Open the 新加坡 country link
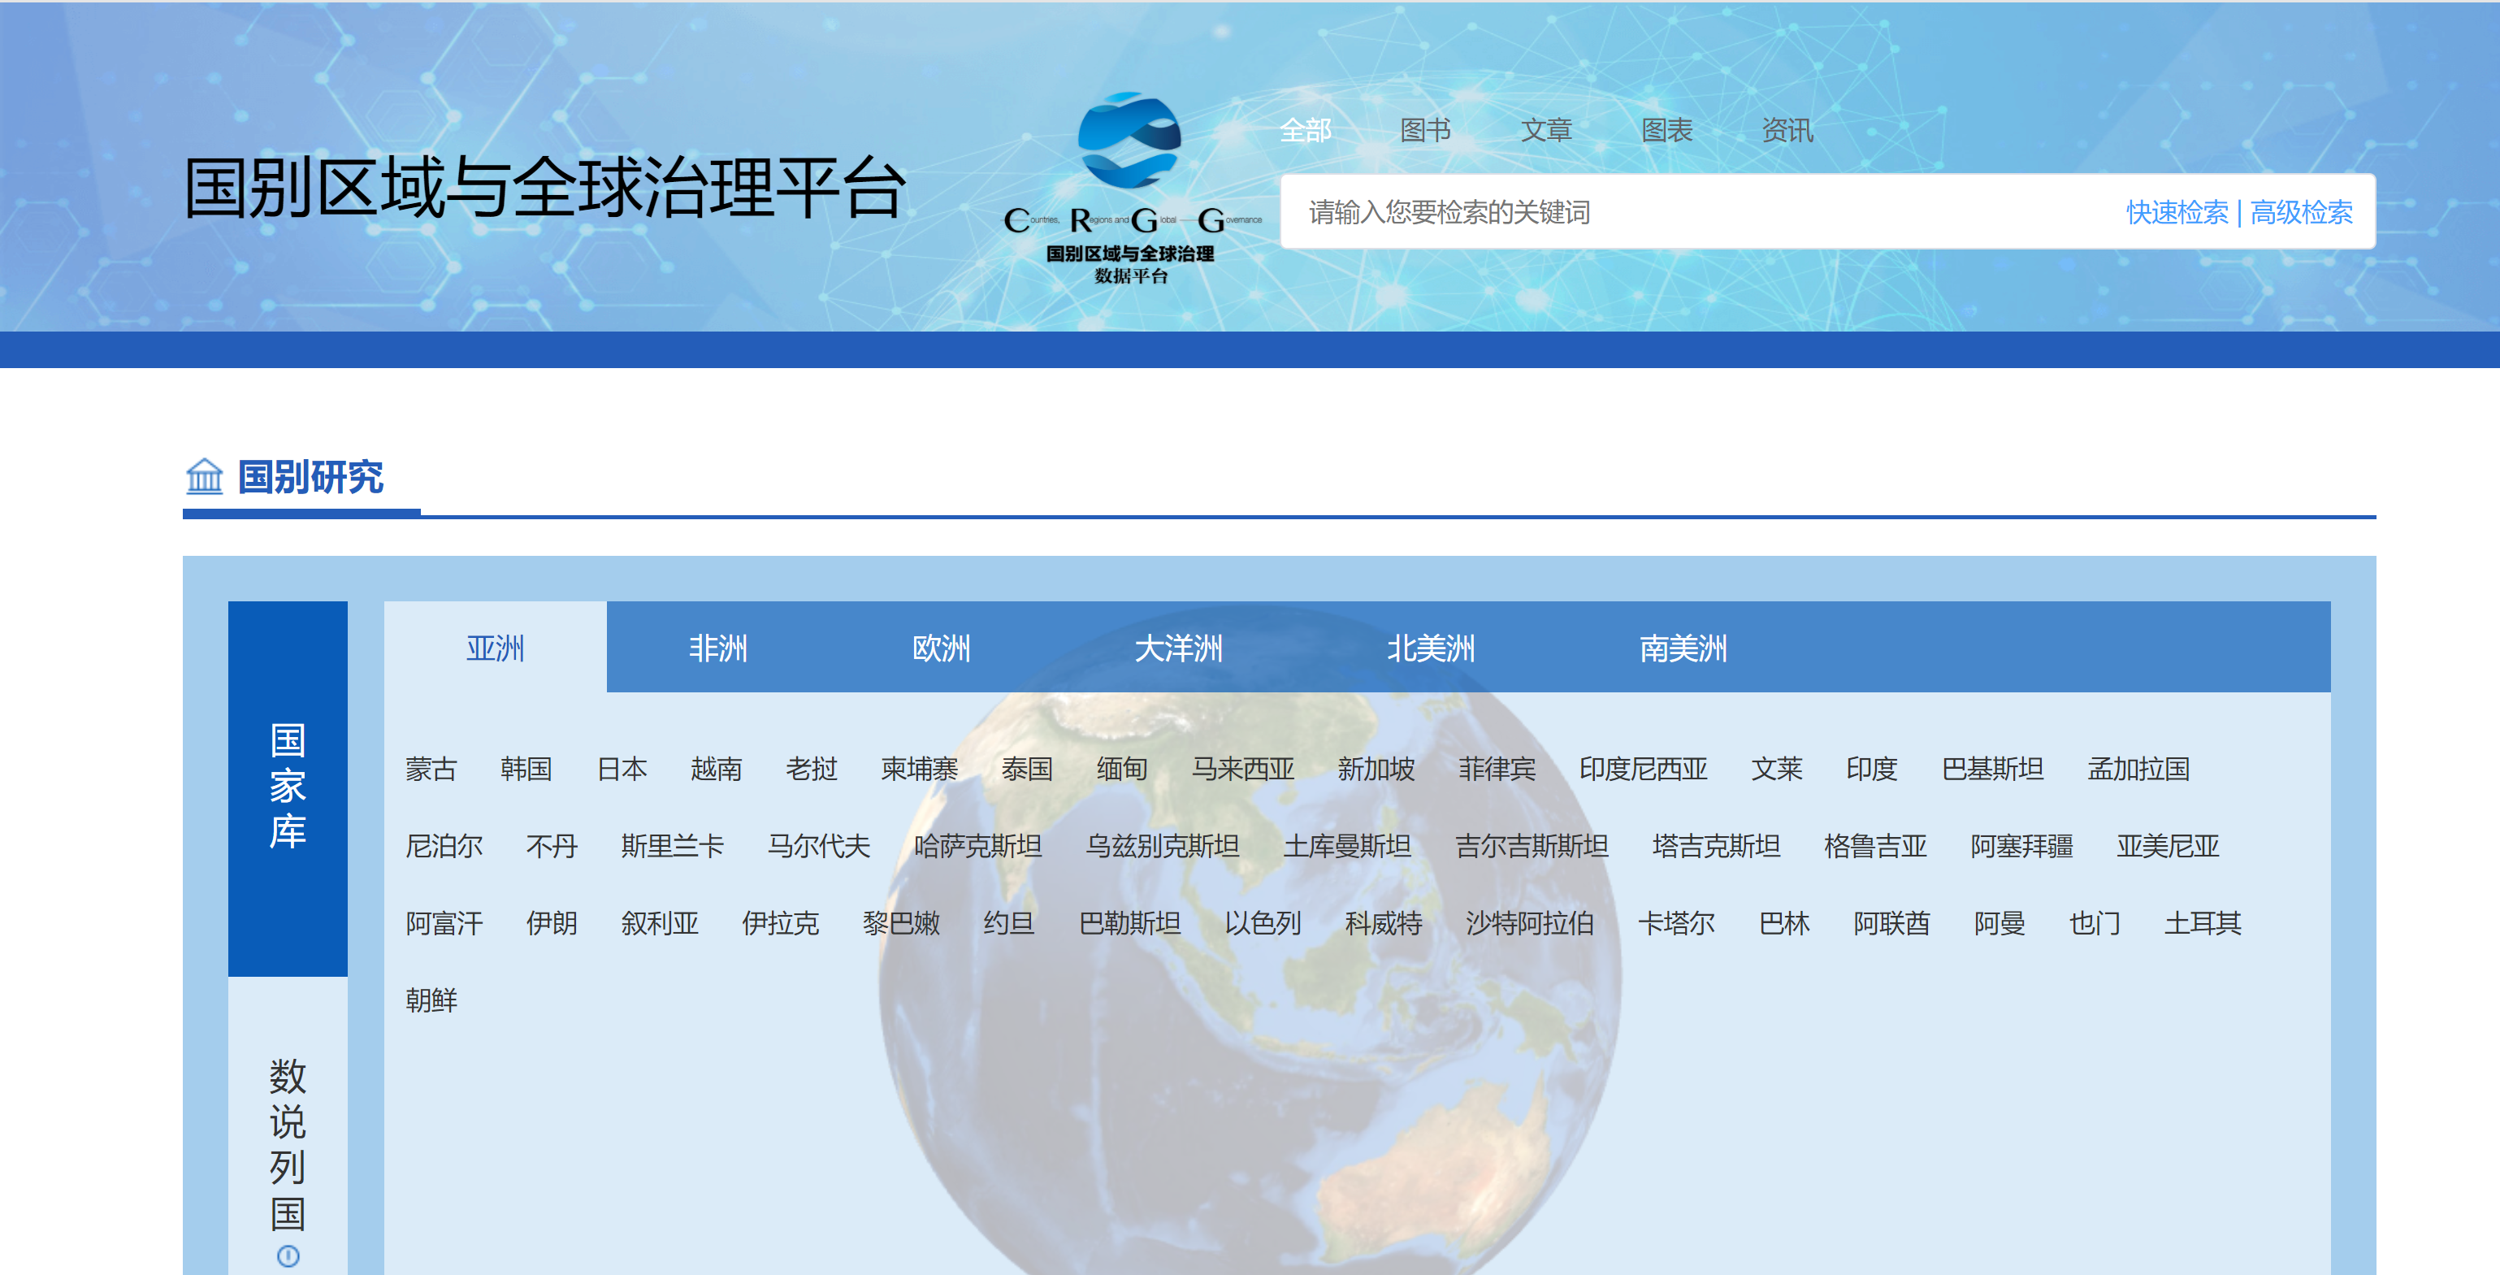Viewport: 2500px width, 1275px height. tap(1376, 770)
